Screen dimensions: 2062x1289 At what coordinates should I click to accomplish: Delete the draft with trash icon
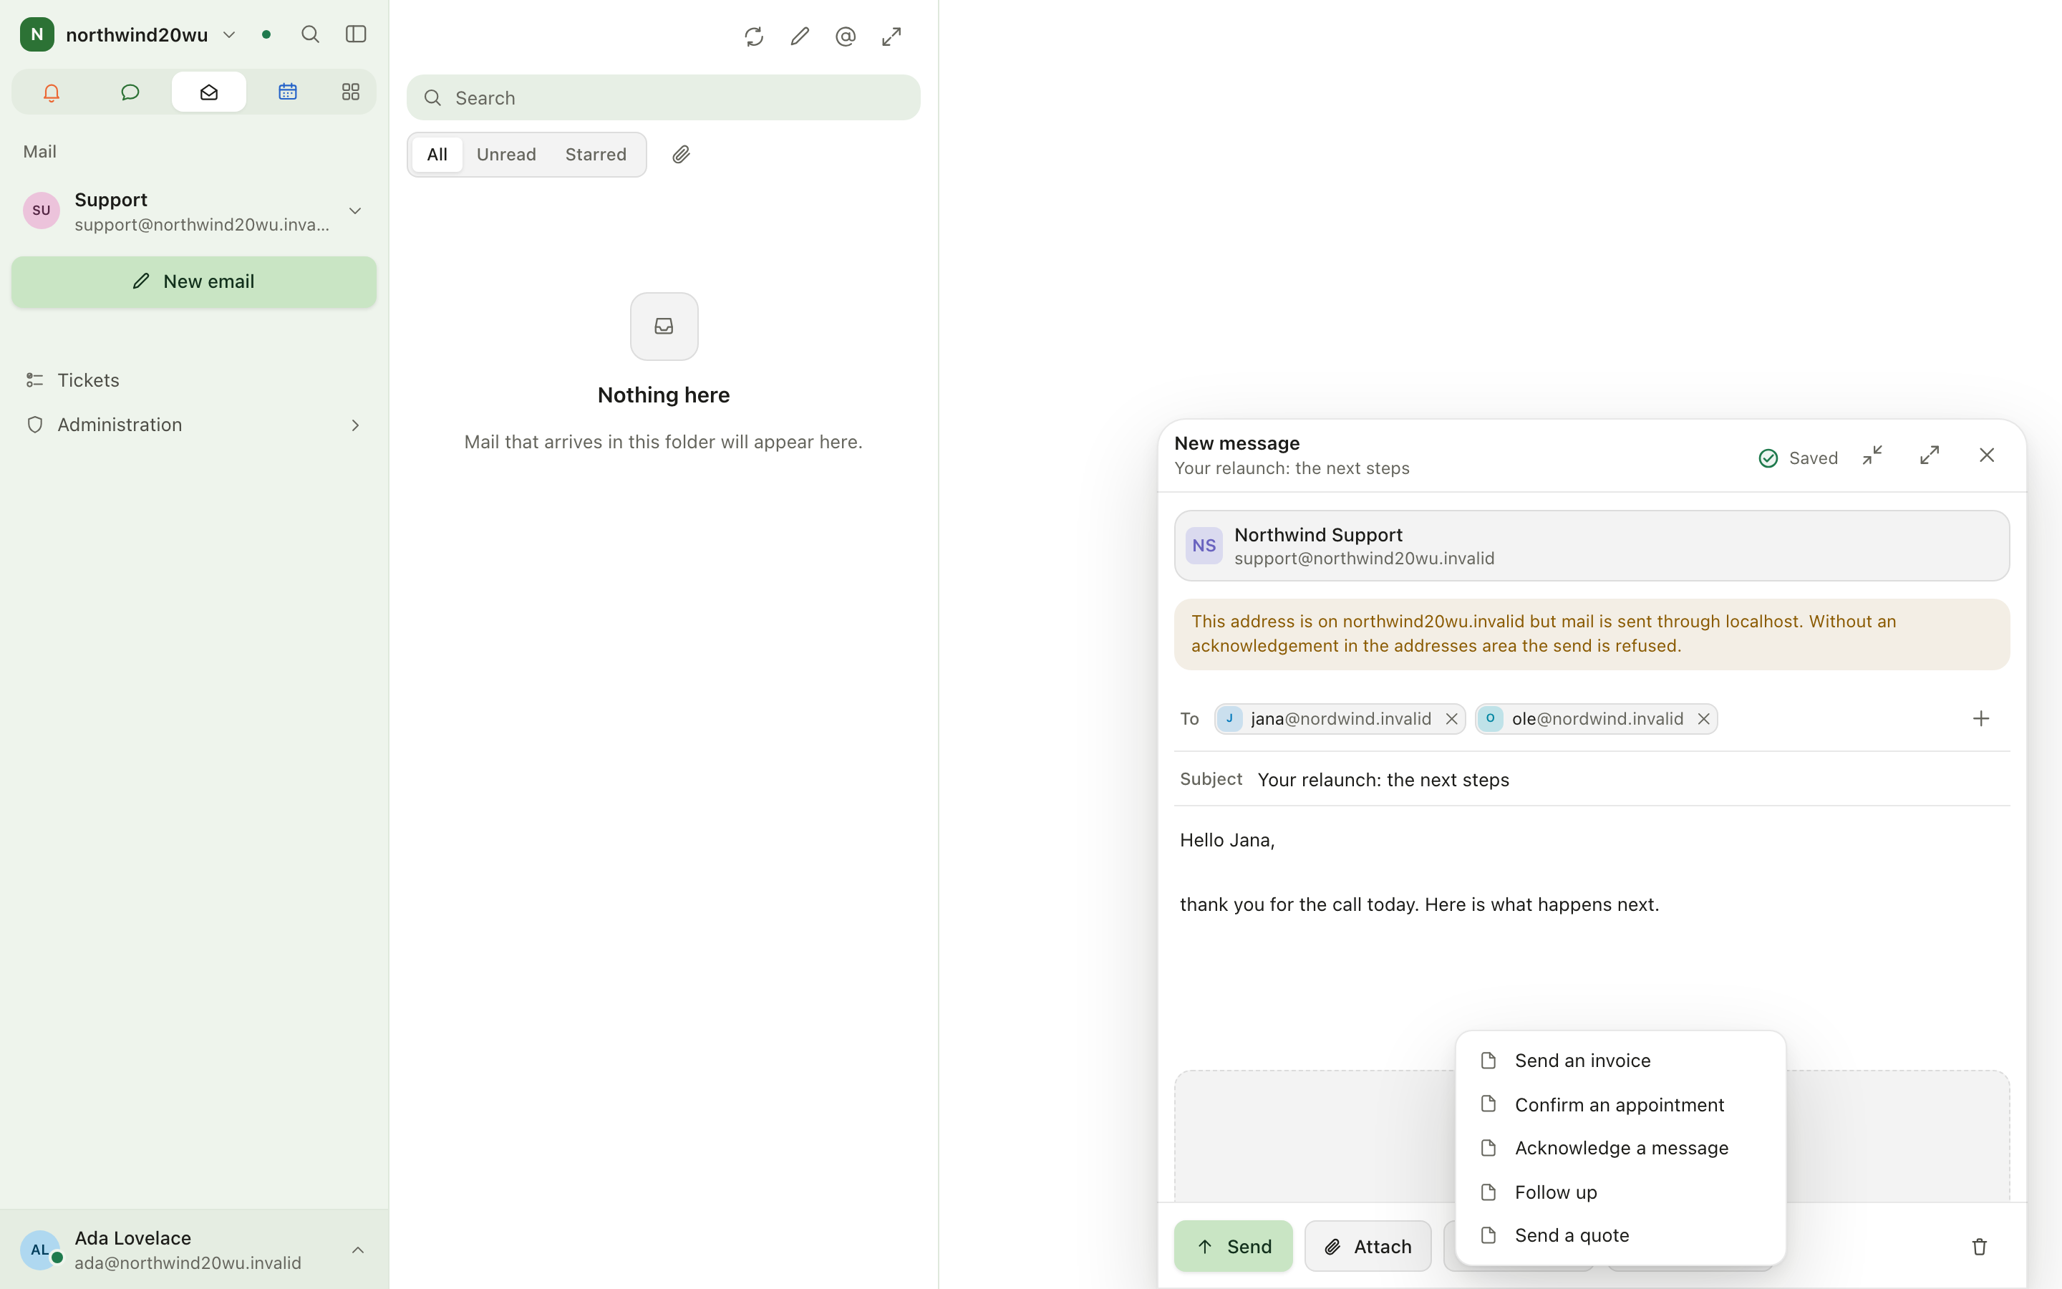click(1980, 1246)
